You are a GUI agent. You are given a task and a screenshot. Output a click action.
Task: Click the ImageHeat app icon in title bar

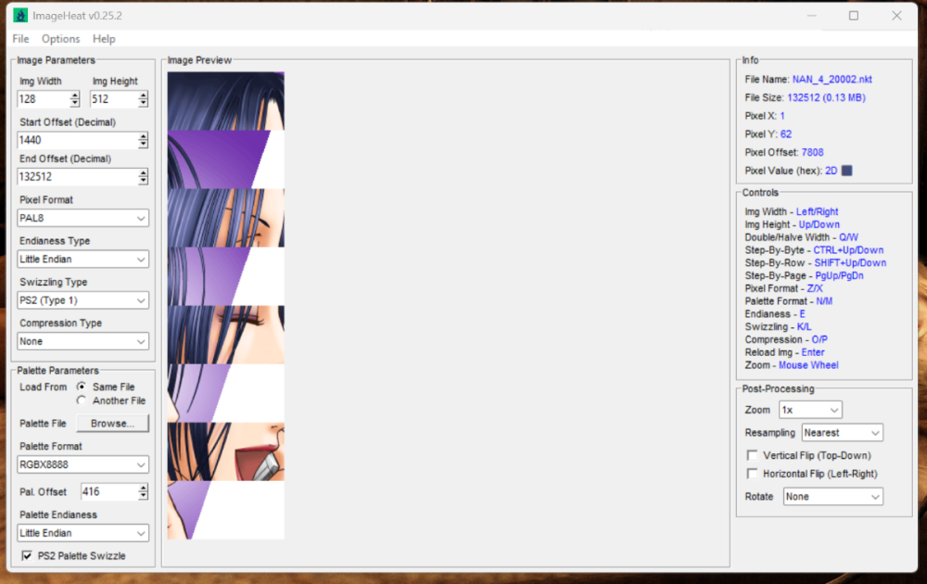[19, 16]
